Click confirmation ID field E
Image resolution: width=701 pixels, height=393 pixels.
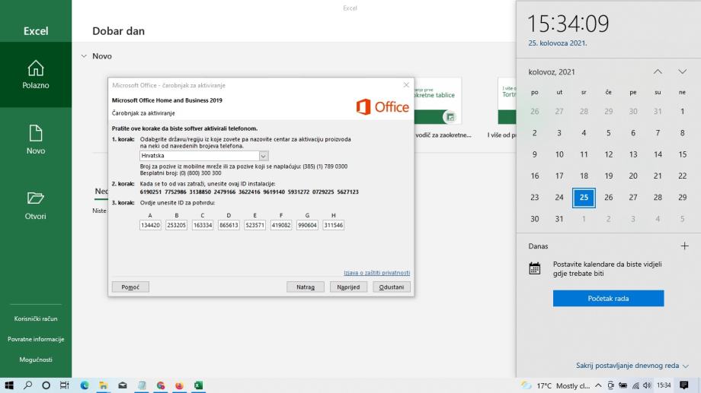(254, 225)
